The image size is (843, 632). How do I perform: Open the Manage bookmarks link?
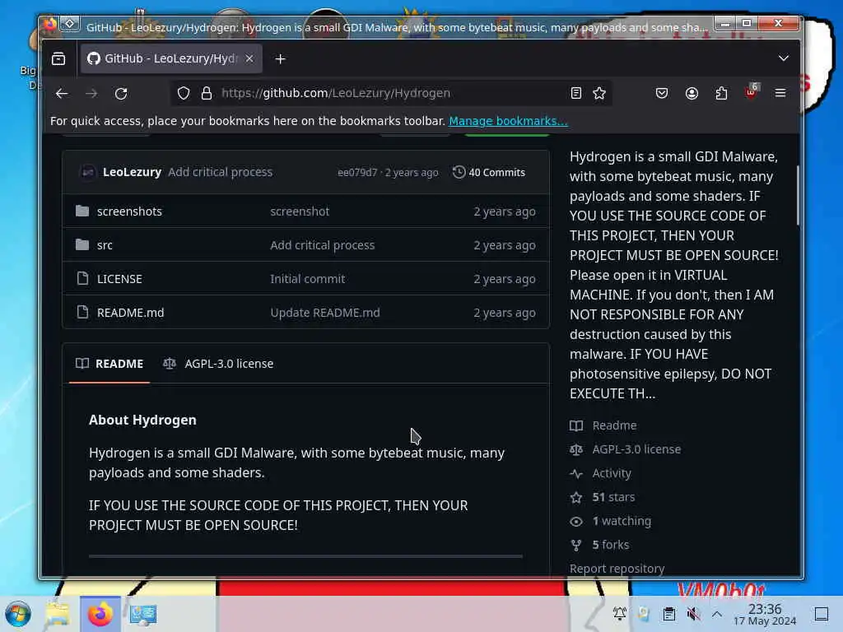pyautogui.click(x=508, y=121)
